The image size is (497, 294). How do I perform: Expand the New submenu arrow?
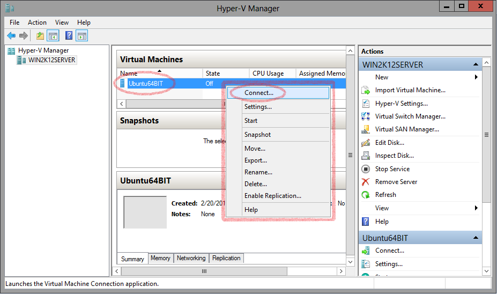(x=476, y=77)
